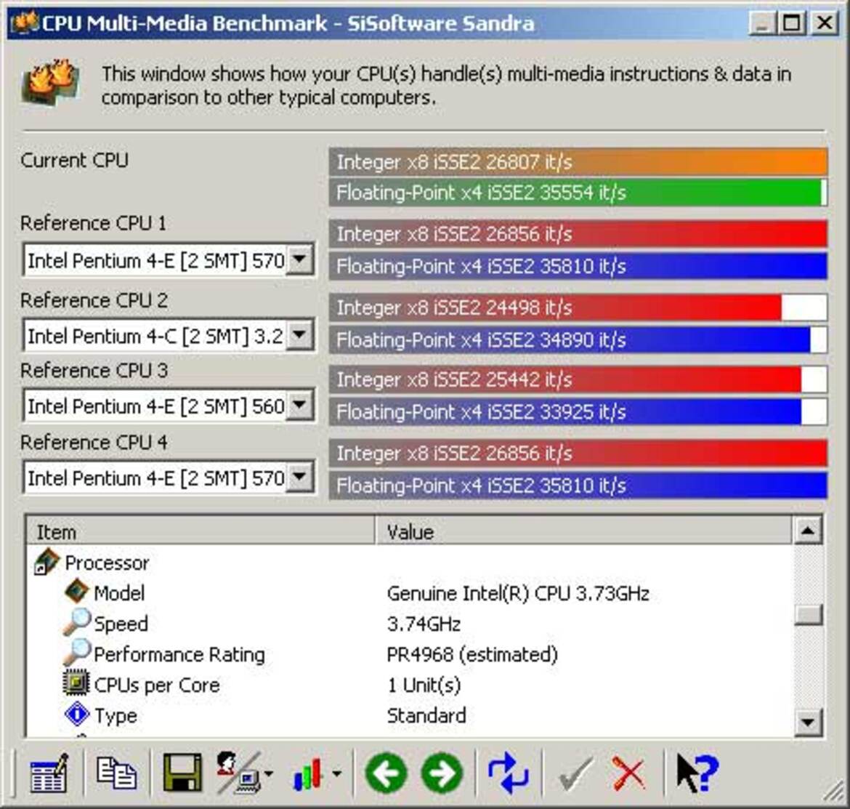This screenshot has height=809, width=850.
Task: Click the flaming CPU benchmark icon beside the description
Action: (50, 81)
